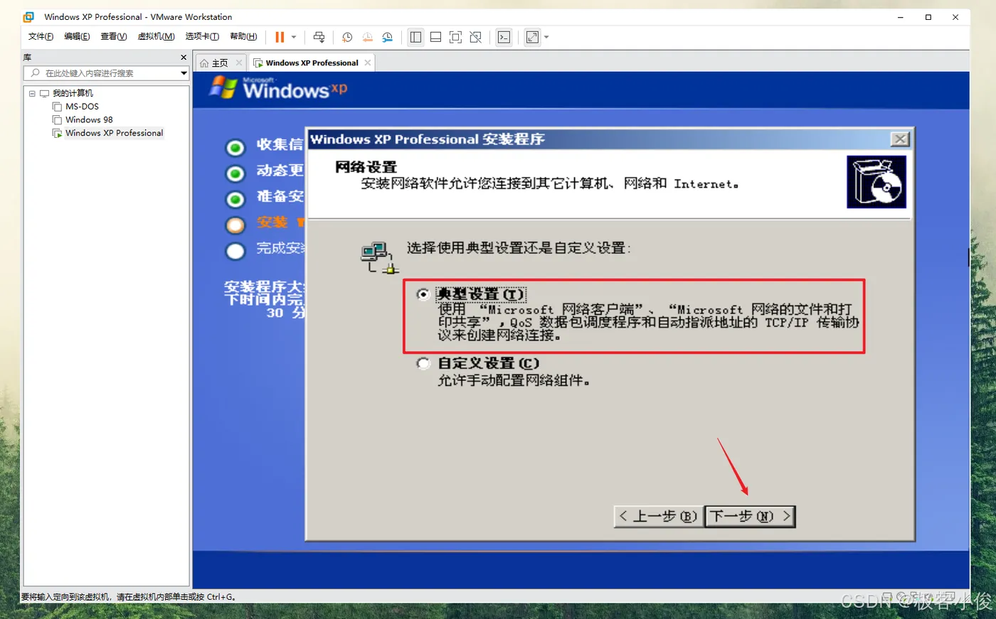Click the Unity mode toolbar icon
Screen dimensions: 996x619
[475, 37]
